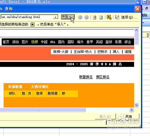Click the 负 column header
150x136 pixels.
[x=30, y=93]
